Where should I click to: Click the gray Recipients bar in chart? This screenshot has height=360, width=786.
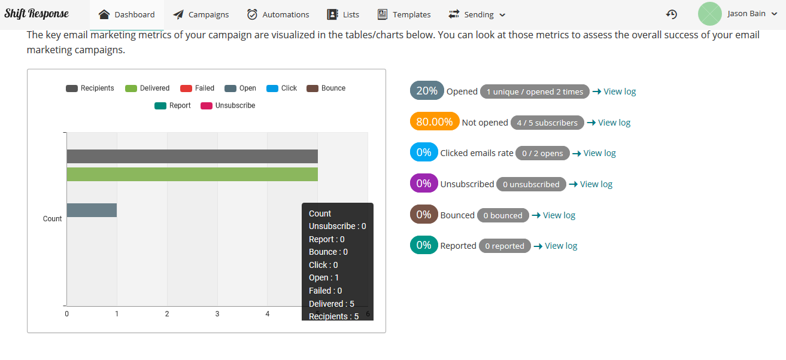(x=192, y=157)
